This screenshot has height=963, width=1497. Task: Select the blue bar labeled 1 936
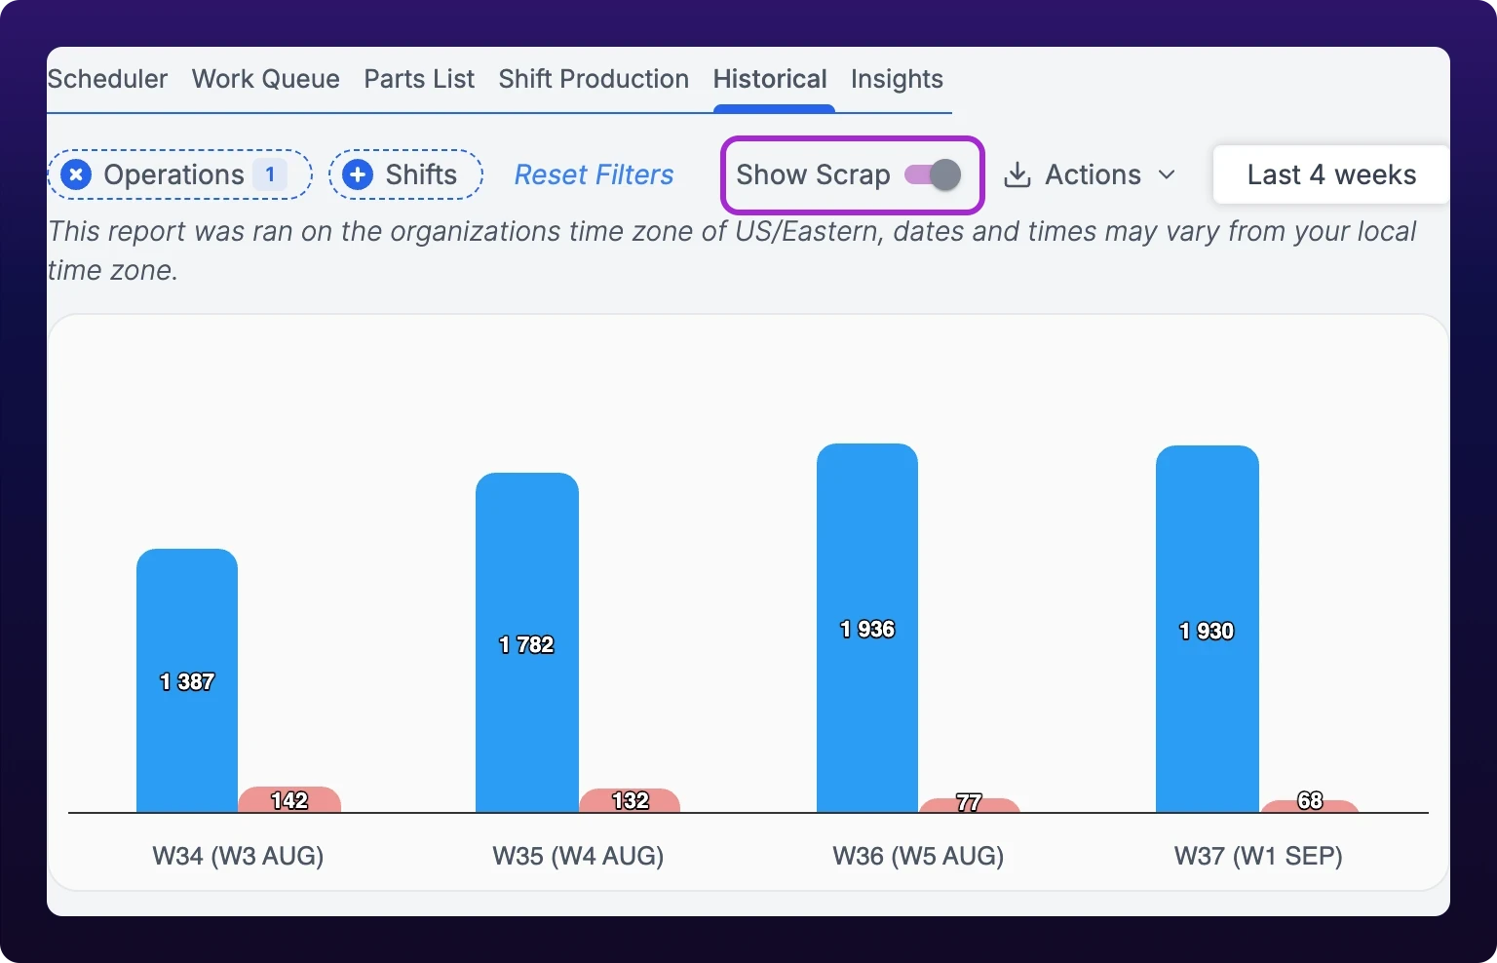pos(867,628)
